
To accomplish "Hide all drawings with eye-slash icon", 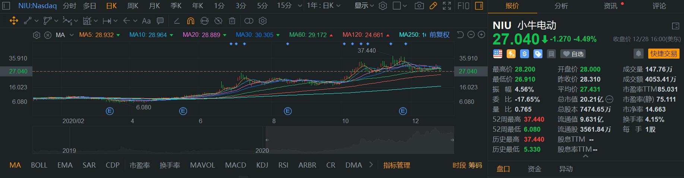I will coord(218,21).
